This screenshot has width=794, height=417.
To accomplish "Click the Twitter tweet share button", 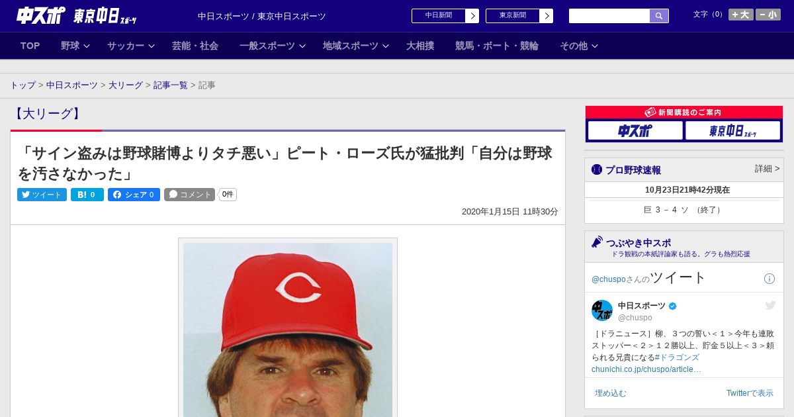I will (x=42, y=195).
